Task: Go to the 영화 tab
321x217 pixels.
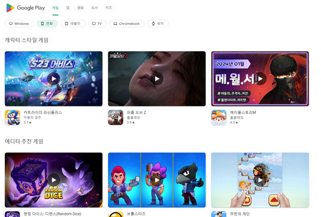Action: point(80,8)
